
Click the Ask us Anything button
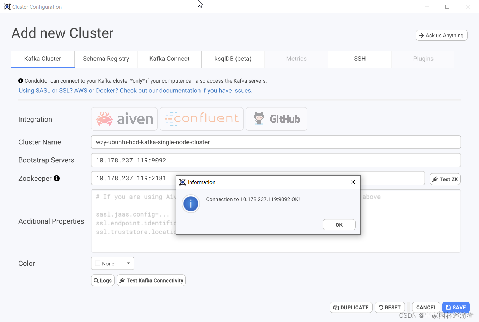tap(442, 35)
